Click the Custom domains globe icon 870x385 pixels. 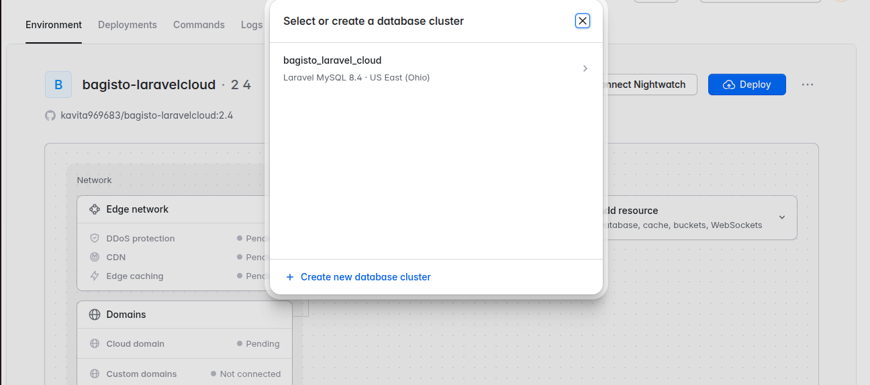click(x=95, y=374)
